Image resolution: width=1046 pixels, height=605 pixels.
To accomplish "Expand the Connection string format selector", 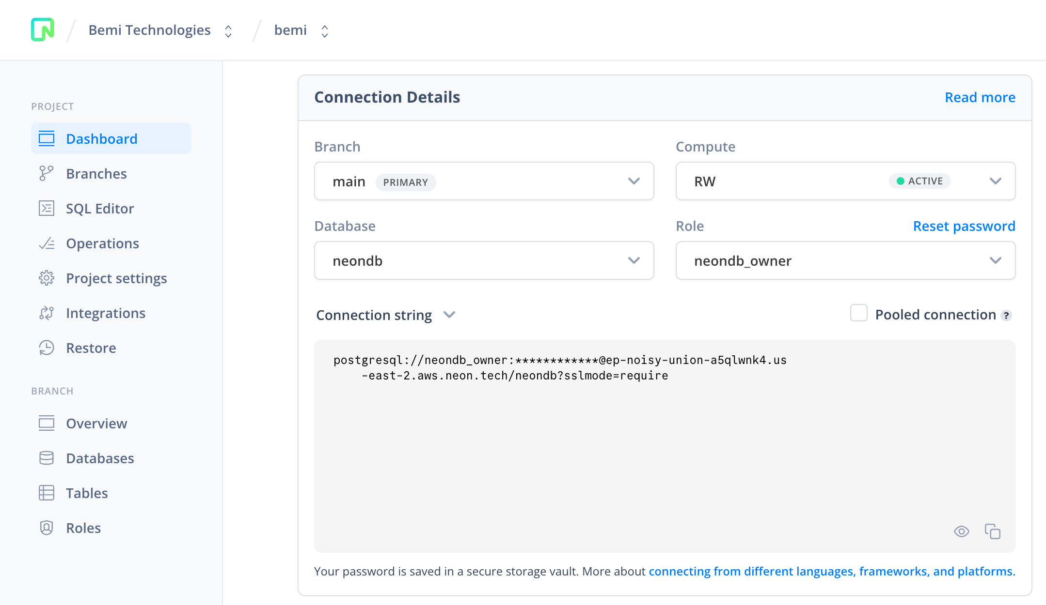I will [x=386, y=315].
